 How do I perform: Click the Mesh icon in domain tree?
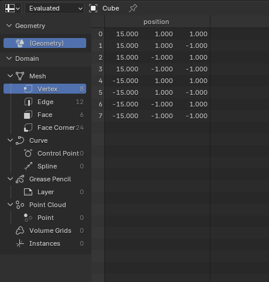pos(20,76)
